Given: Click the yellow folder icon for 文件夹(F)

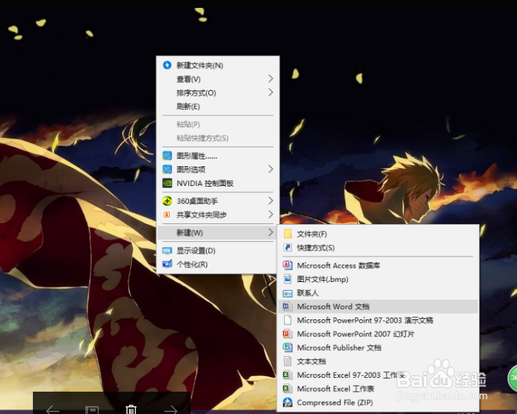Looking at the screenshot, I should tap(288, 234).
